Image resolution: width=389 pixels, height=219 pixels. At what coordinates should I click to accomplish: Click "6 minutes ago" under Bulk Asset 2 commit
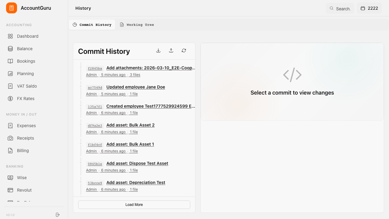(113, 132)
